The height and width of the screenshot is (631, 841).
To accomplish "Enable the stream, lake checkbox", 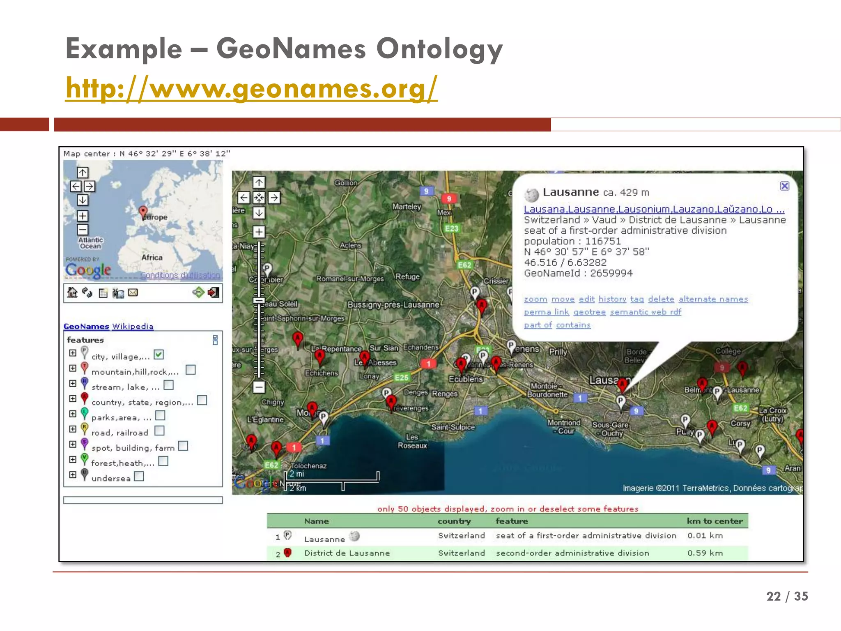I will [168, 385].
